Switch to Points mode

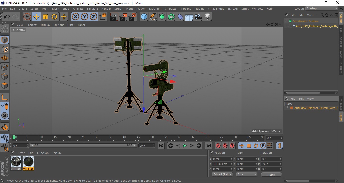pyautogui.click(x=5, y=67)
